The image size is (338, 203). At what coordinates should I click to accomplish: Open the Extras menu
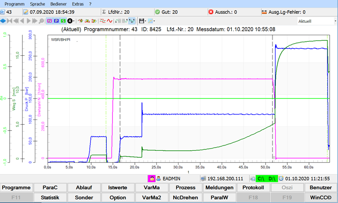pos(79,4)
